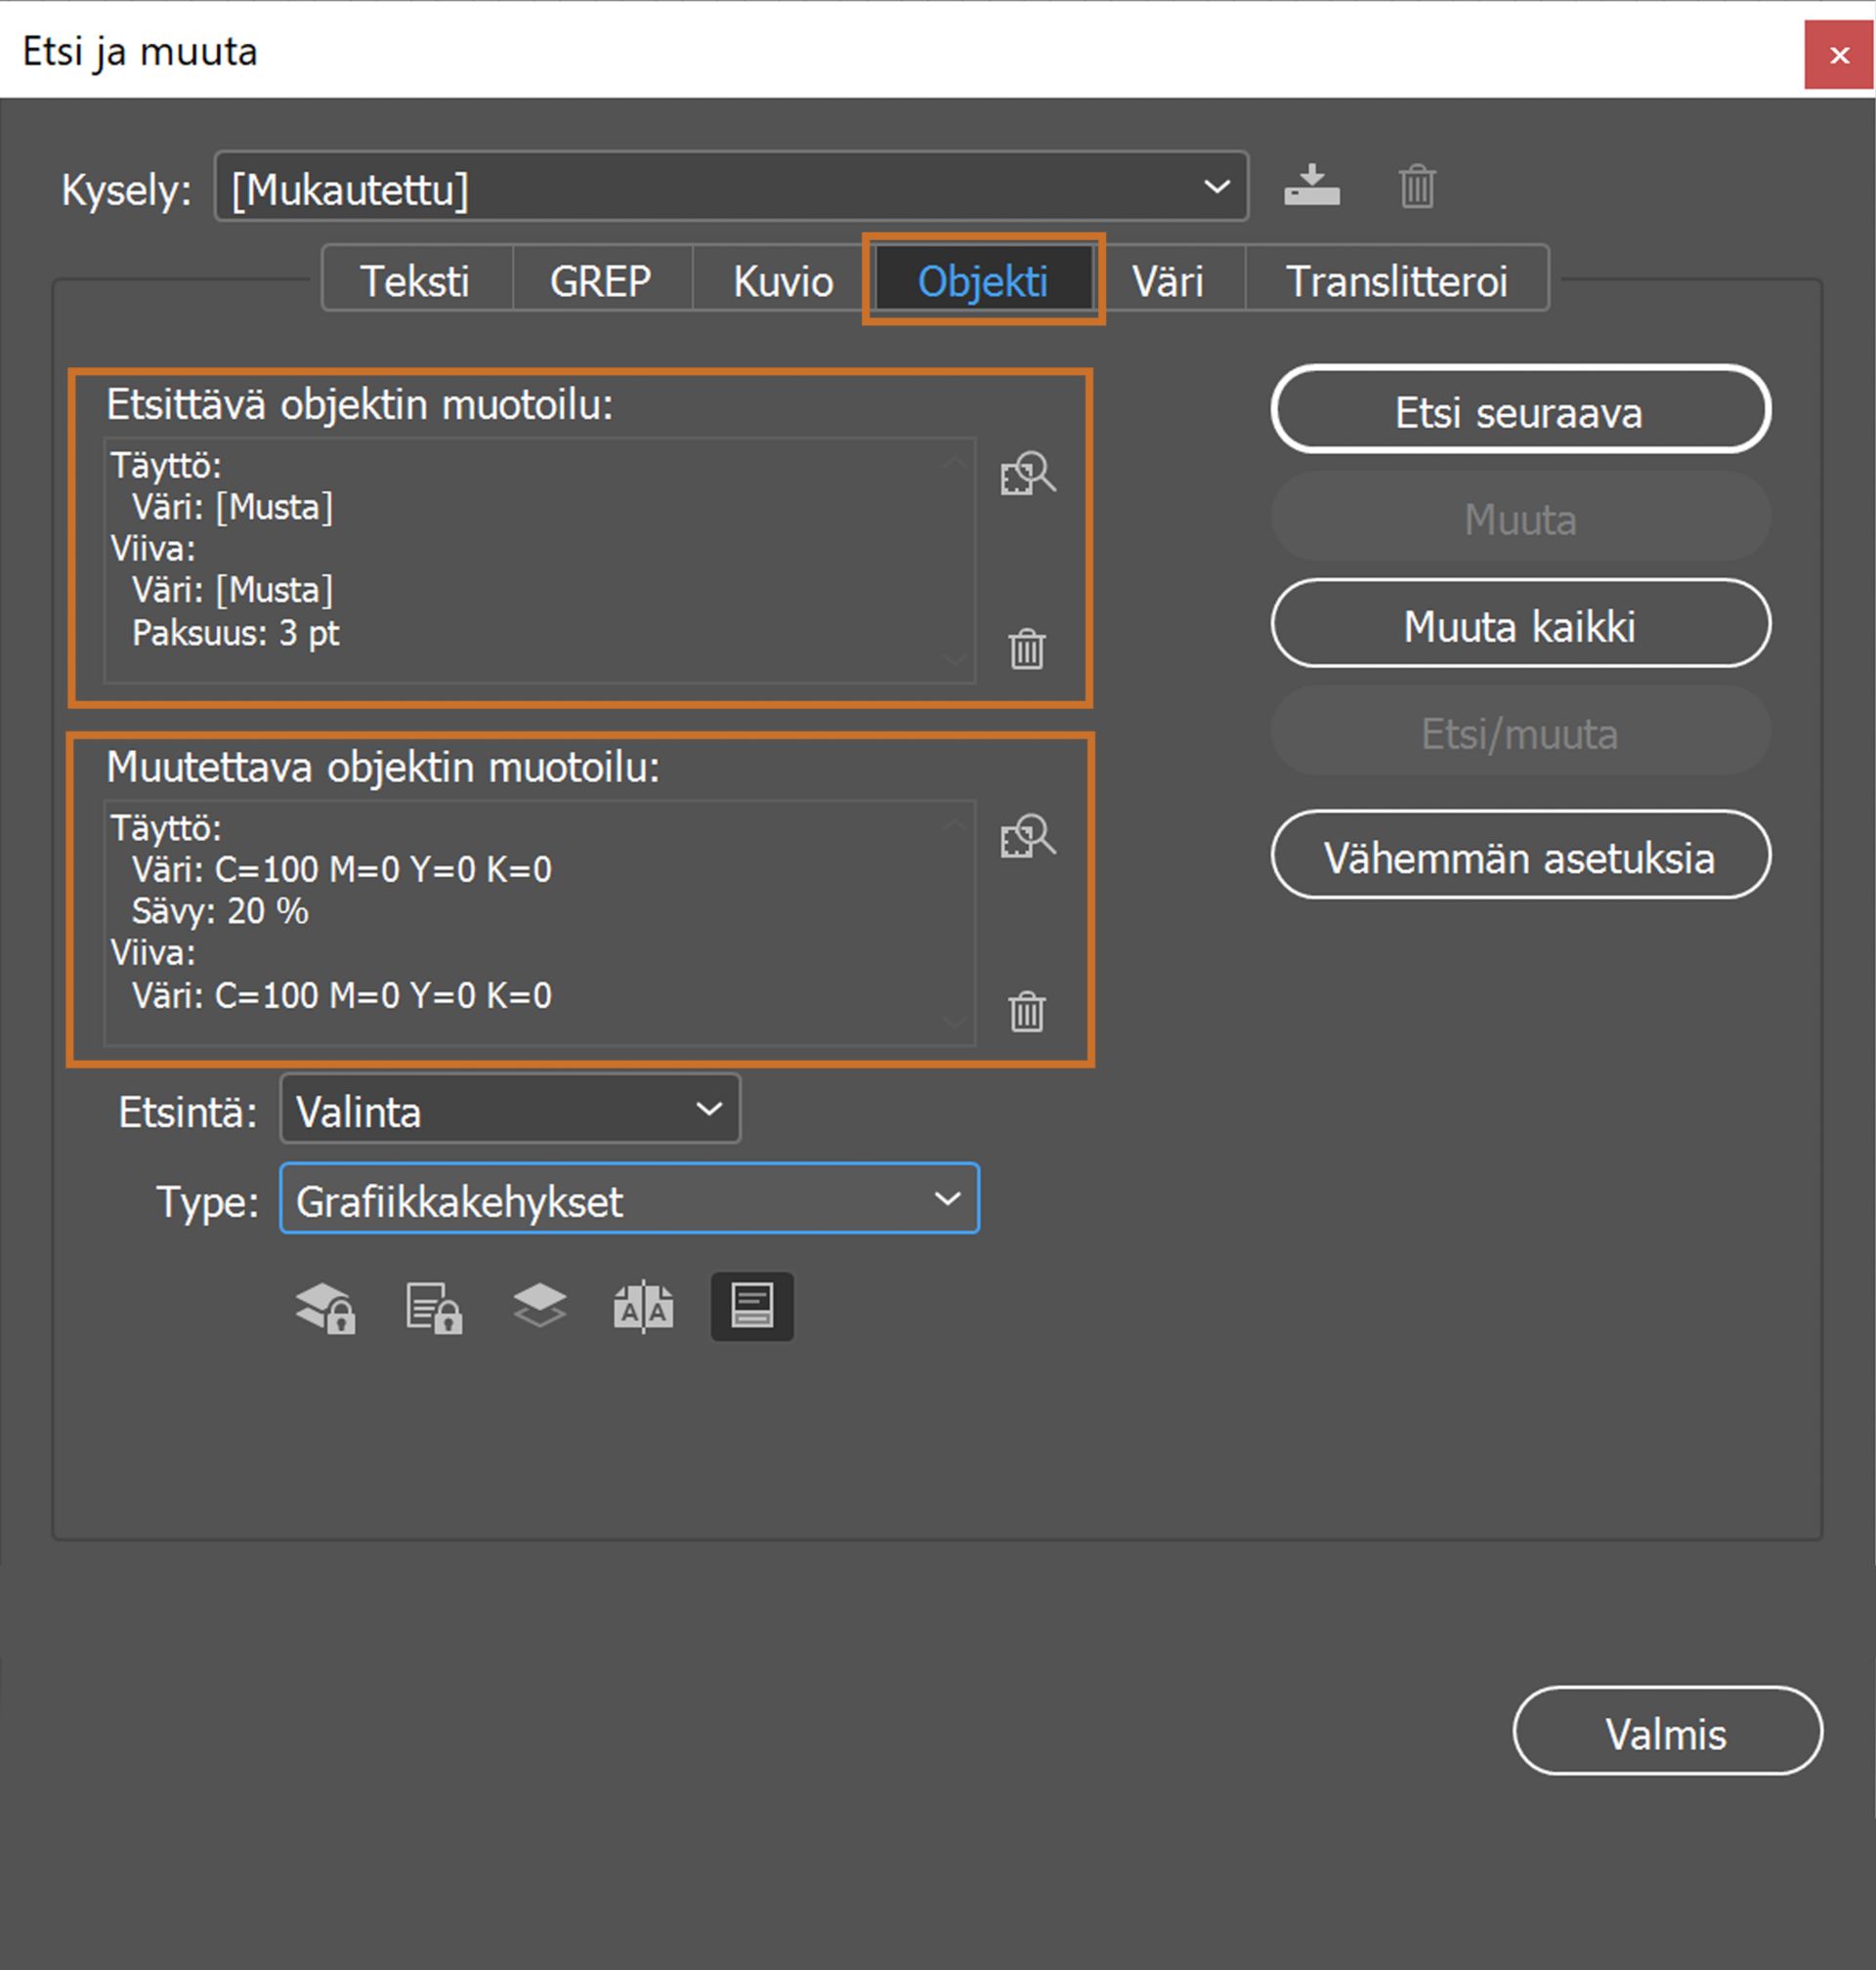1876x1970 pixels.
Task: Open the Type Grafiikkakehykset dropdown
Action: click(x=629, y=1198)
